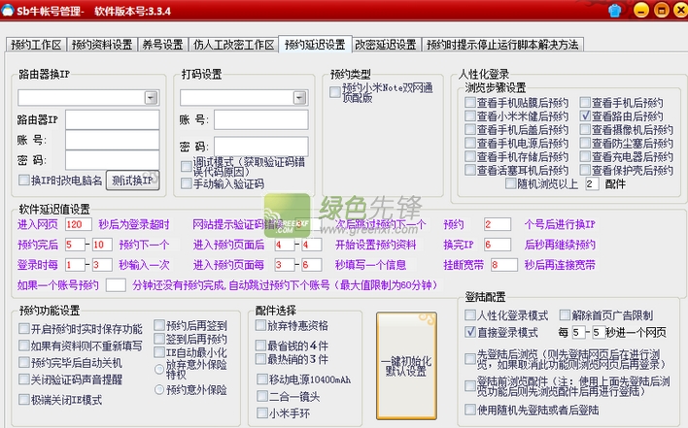Enable IE自动最小化 checkbox
The width and height of the screenshot is (688, 428).
pyautogui.click(x=159, y=352)
